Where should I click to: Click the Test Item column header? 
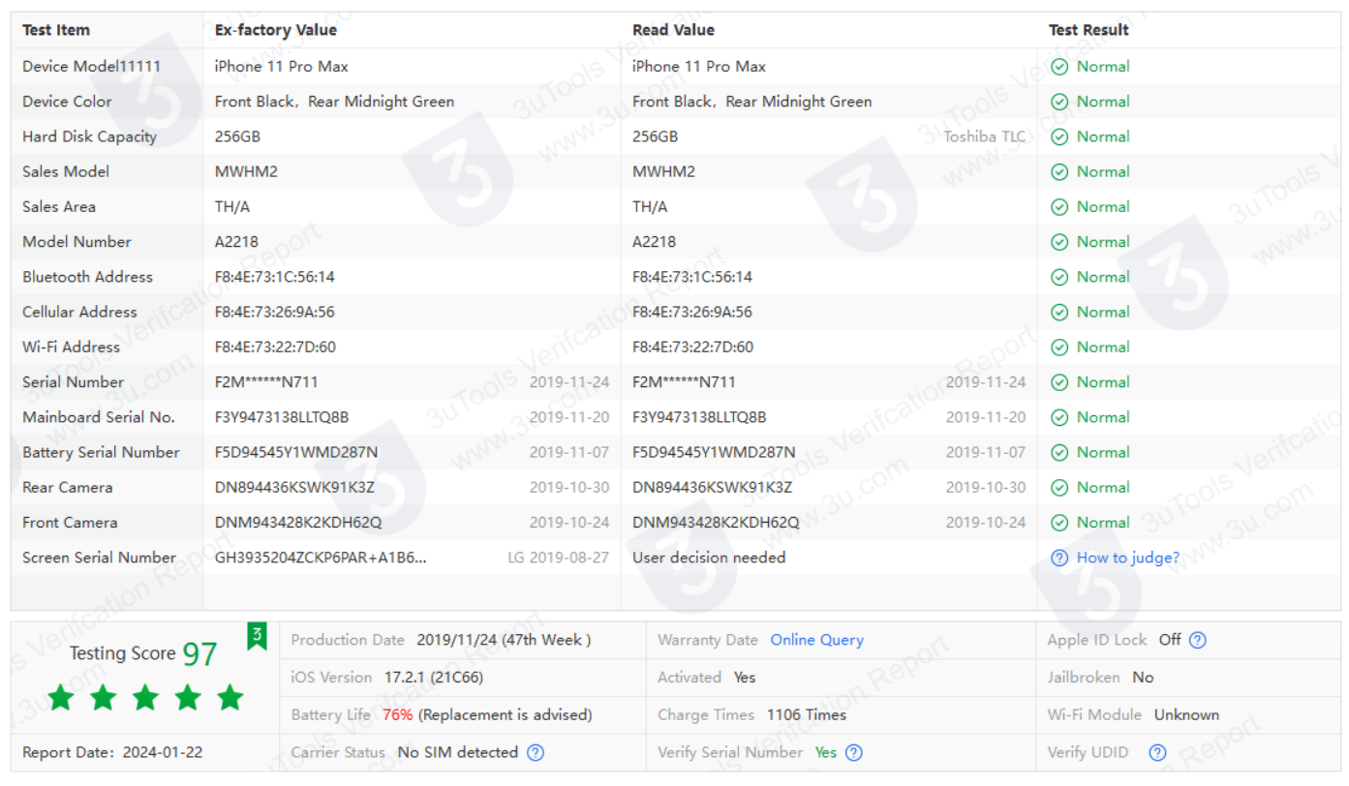56,30
